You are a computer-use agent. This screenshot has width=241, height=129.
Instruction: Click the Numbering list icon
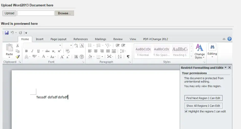pyautogui.click(x=99, y=45)
